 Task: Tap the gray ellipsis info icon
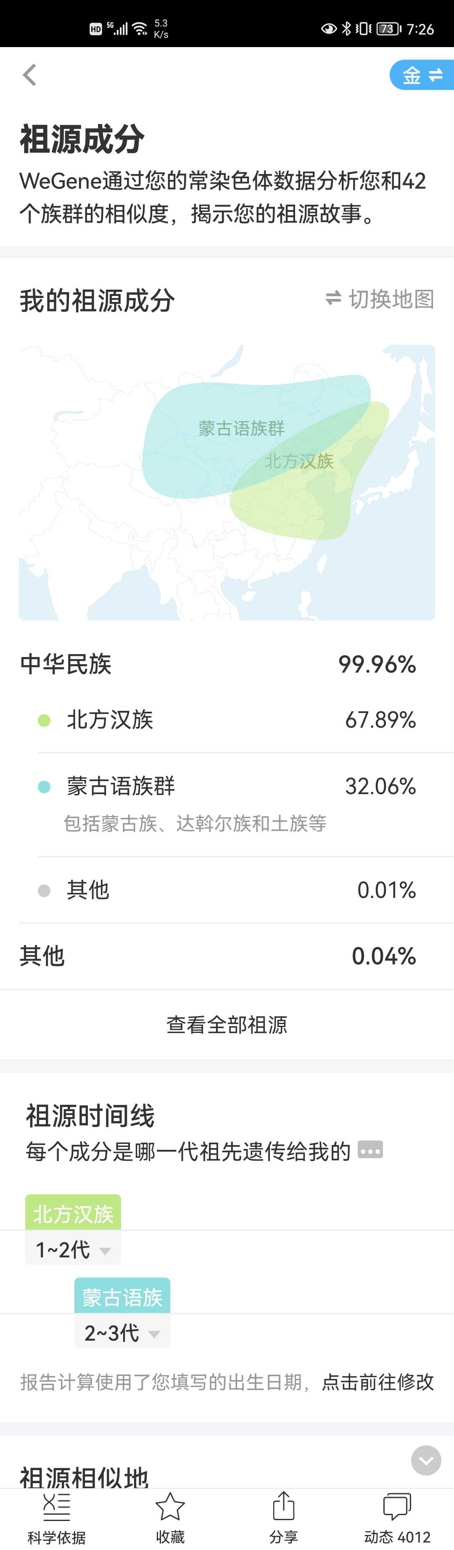(370, 1151)
